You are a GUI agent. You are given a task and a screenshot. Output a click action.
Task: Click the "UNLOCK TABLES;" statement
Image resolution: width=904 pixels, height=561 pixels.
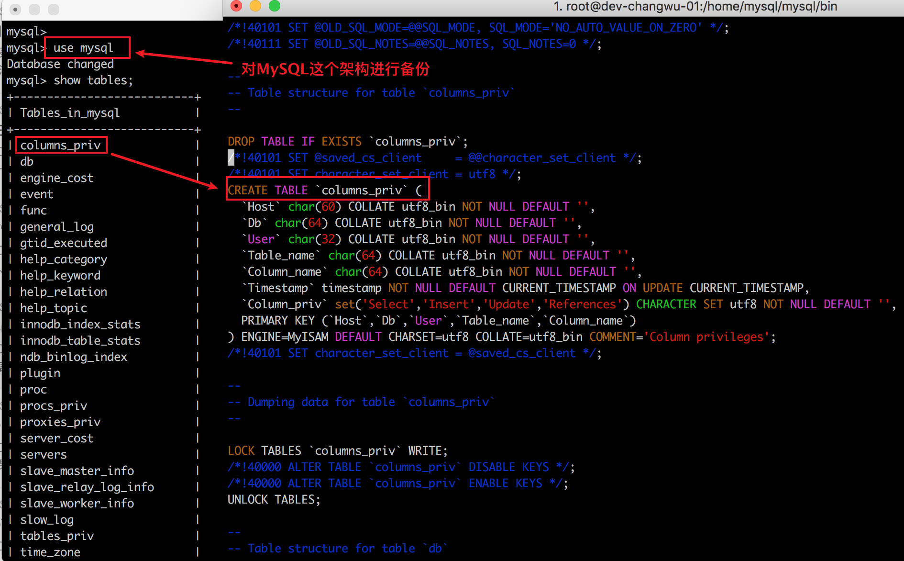pyautogui.click(x=274, y=500)
